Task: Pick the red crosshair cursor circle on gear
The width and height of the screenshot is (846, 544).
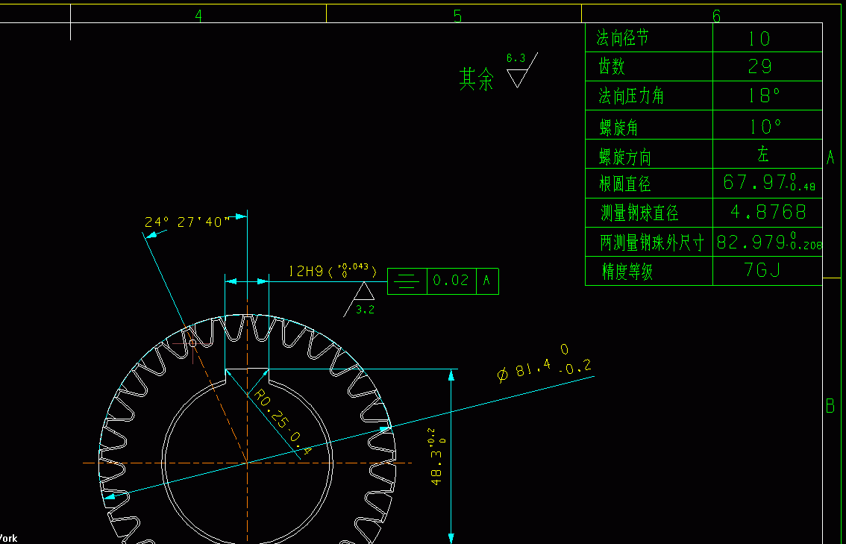Action: tap(192, 343)
